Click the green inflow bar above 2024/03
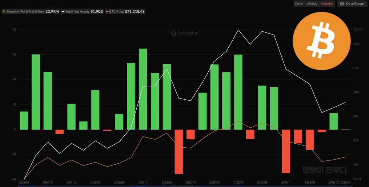The width and height of the screenshot is (369, 187). click(47, 101)
